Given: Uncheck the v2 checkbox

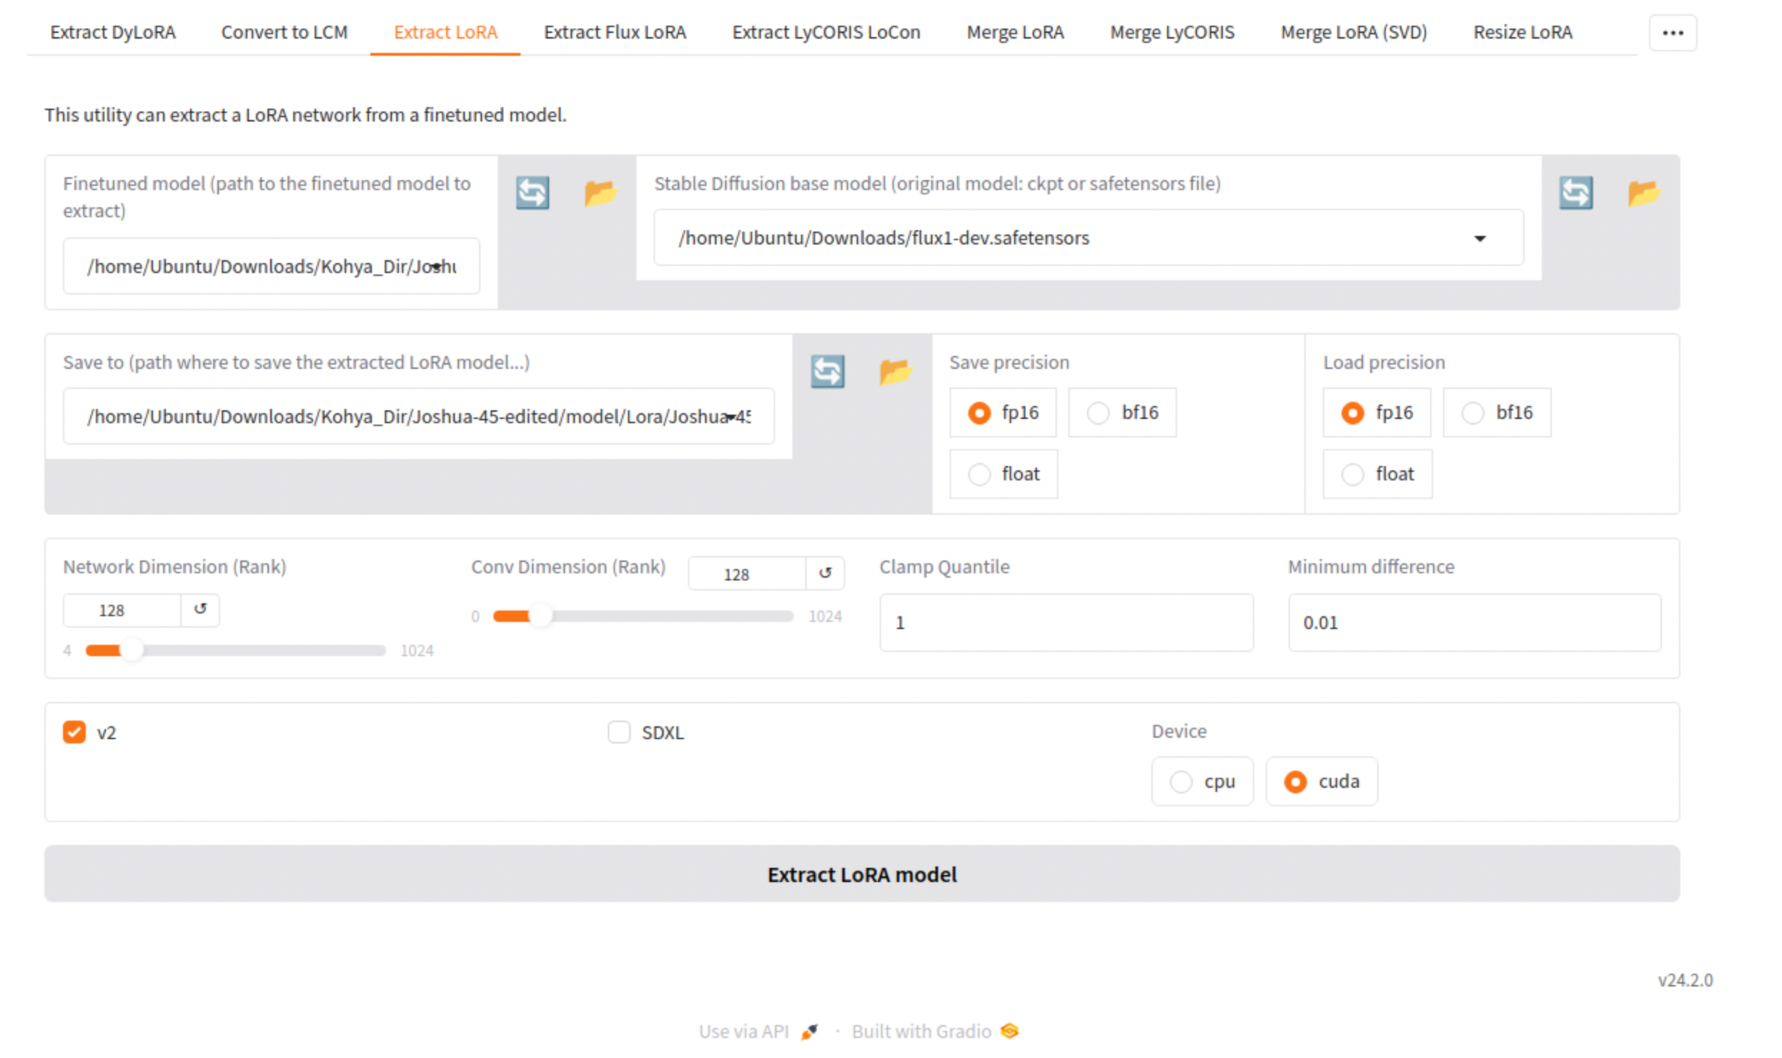Looking at the screenshot, I should tap(74, 732).
